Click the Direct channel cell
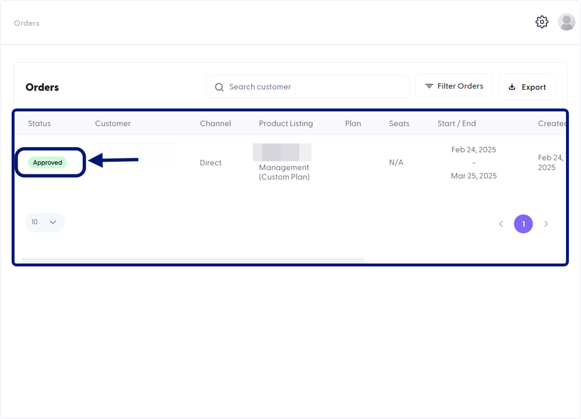The width and height of the screenshot is (581, 419). [x=211, y=163]
